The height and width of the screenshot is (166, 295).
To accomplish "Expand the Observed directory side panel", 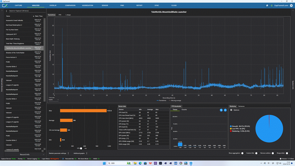I will point(2,85).
